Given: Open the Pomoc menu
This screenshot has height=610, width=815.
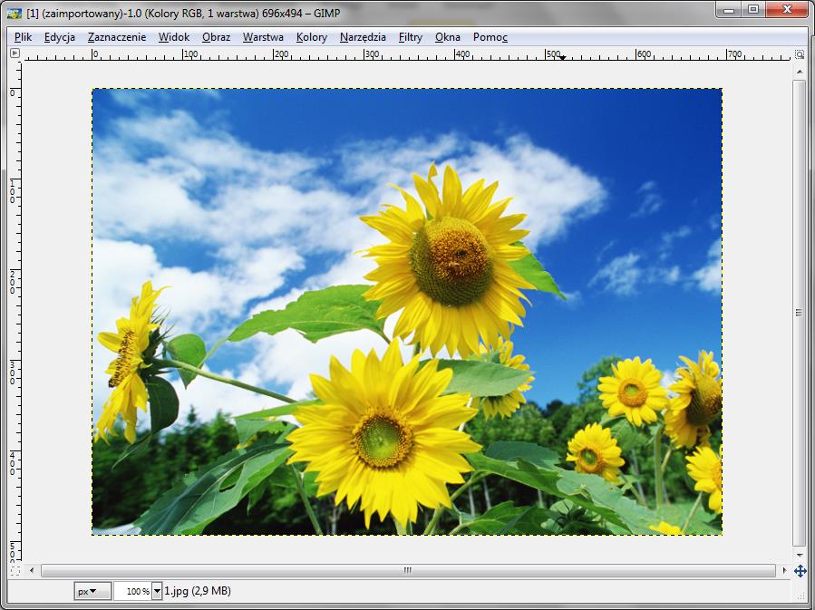Looking at the screenshot, I should pos(490,37).
